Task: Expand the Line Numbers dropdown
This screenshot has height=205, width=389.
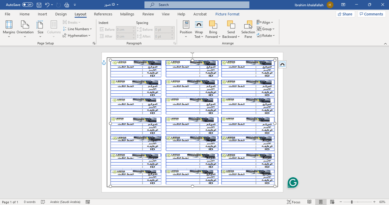Action: pos(78,29)
